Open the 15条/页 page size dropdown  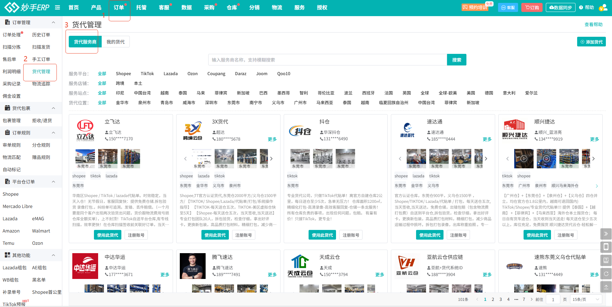tap(586, 299)
